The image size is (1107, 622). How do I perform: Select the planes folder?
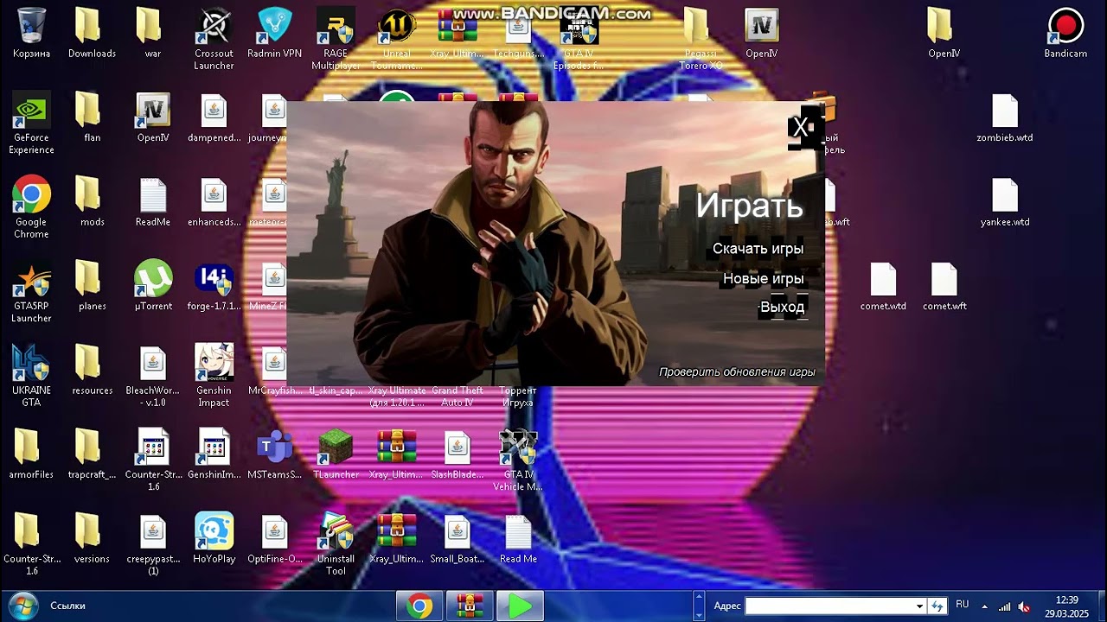93,287
